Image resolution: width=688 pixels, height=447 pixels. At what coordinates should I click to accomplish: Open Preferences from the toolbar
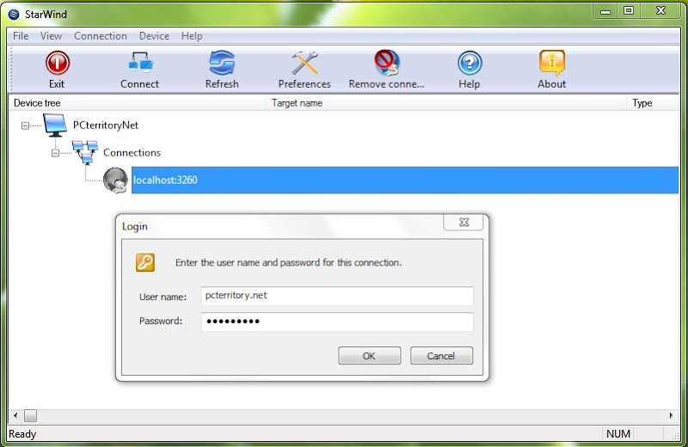(304, 63)
